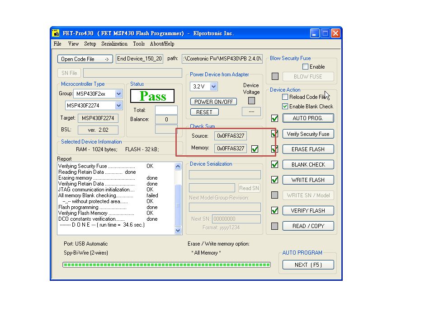Open the File menu

click(57, 44)
